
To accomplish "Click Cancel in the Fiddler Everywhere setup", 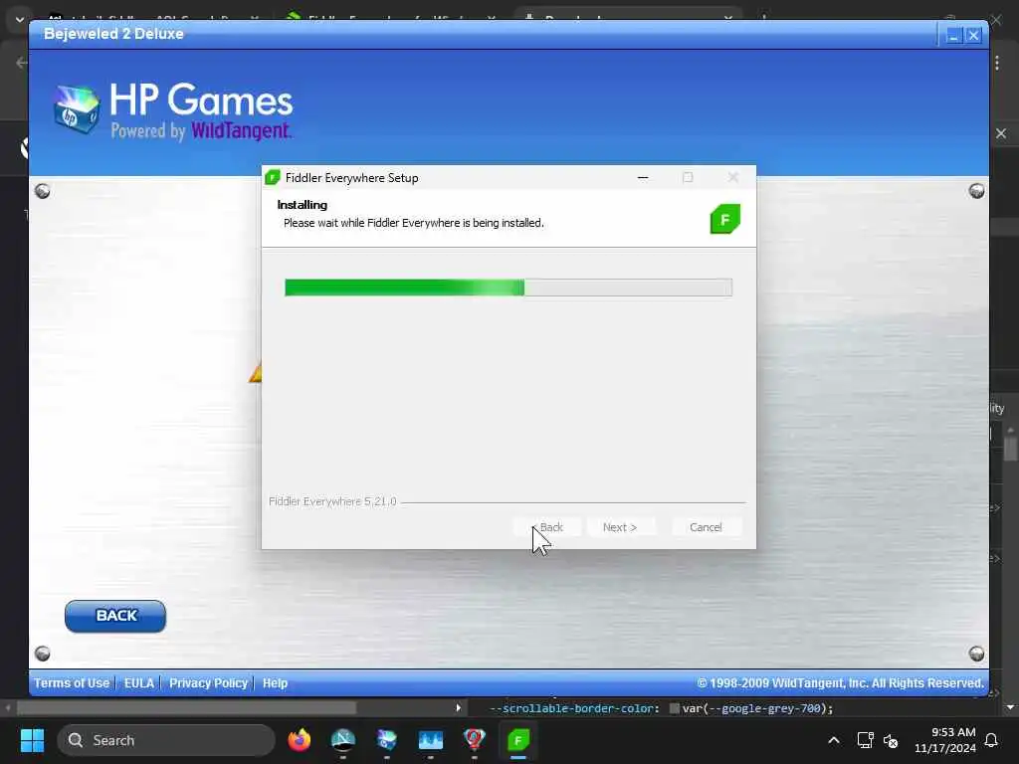I will point(706,527).
